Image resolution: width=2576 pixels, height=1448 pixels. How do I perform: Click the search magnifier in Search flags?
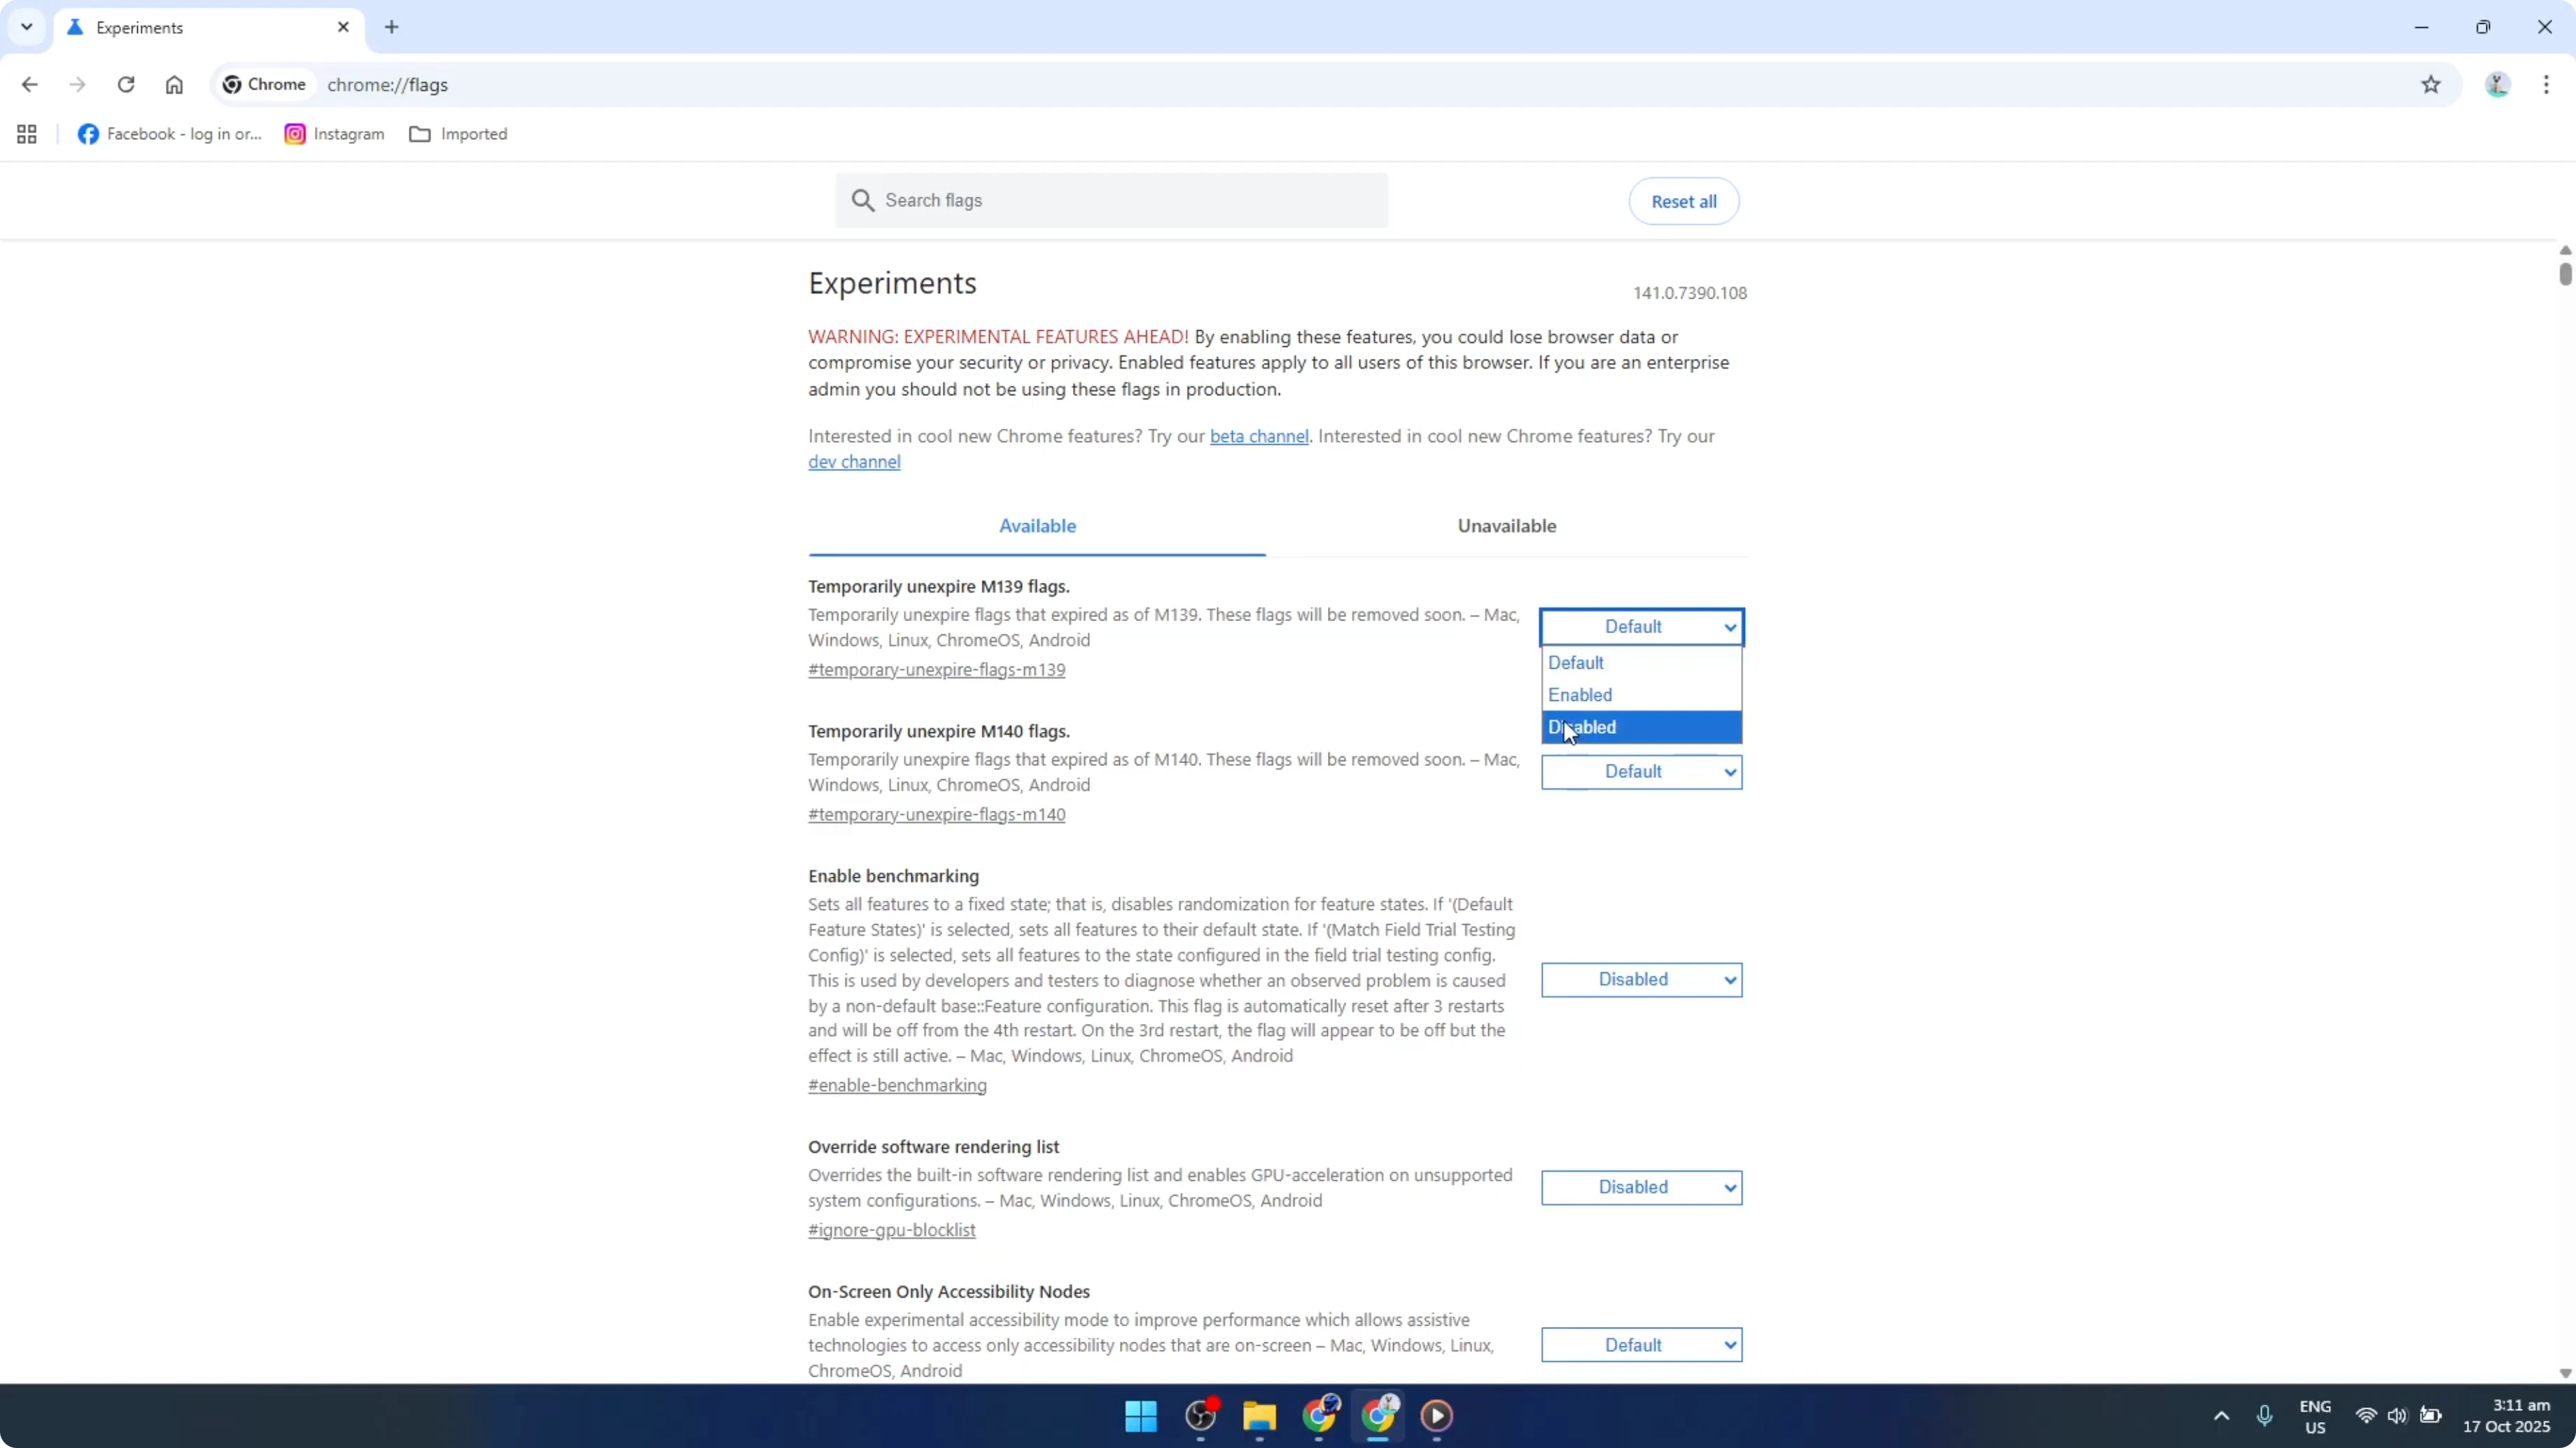click(863, 200)
